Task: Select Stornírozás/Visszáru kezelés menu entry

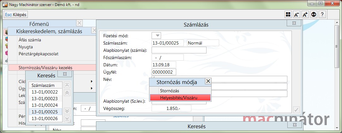Action: pyautogui.click(x=52, y=68)
